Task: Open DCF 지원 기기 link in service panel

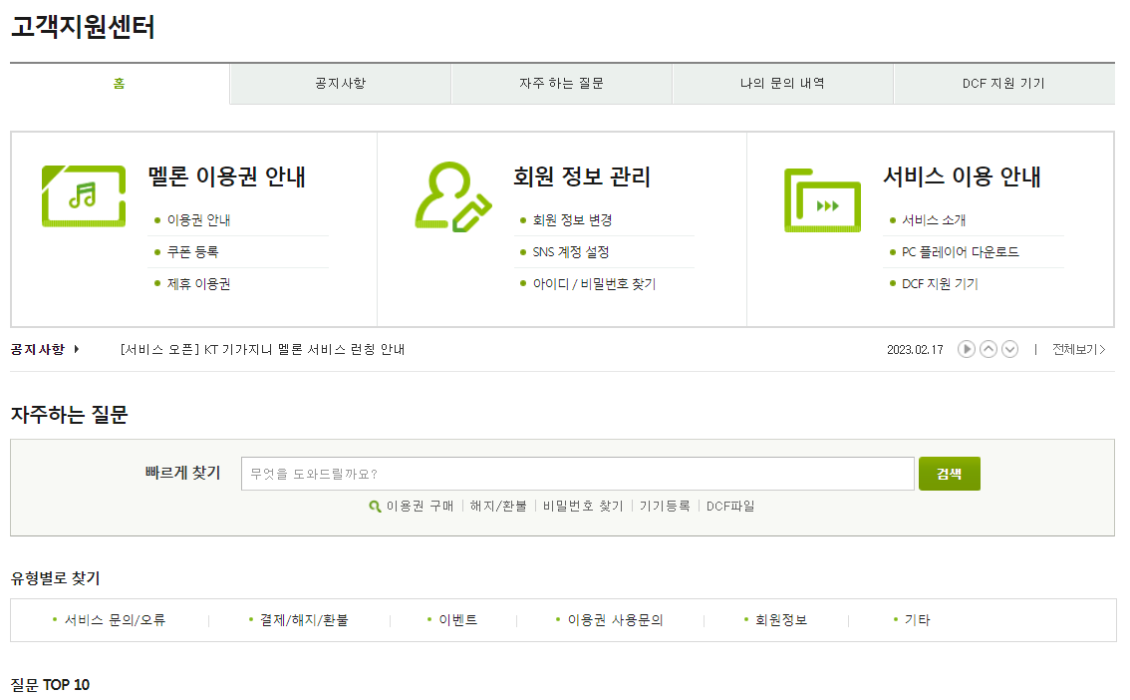Action: click(x=941, y=284)
